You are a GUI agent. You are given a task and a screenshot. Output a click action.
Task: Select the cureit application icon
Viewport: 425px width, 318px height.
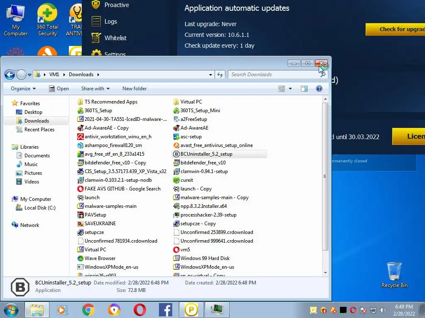tap(176, 180)
